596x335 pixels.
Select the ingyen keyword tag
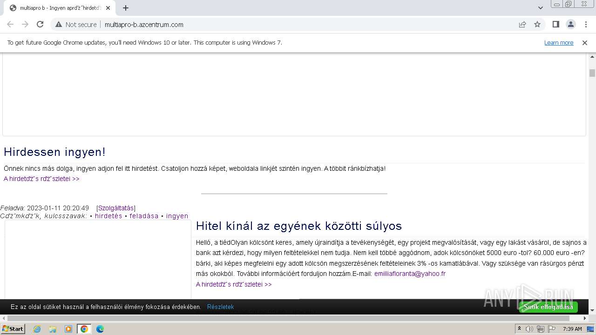pyautogui.click(x=177, y=216)
